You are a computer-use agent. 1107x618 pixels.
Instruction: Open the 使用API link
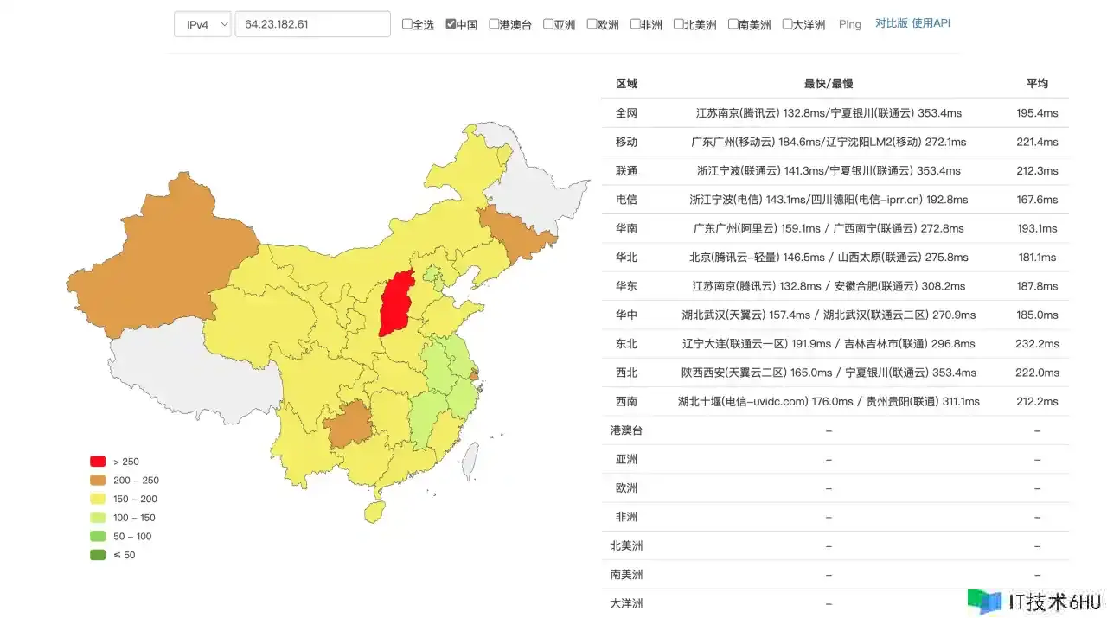[931, 23]
